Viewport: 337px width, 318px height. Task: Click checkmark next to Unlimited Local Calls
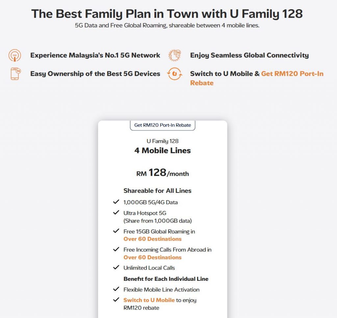coord(116,267)
